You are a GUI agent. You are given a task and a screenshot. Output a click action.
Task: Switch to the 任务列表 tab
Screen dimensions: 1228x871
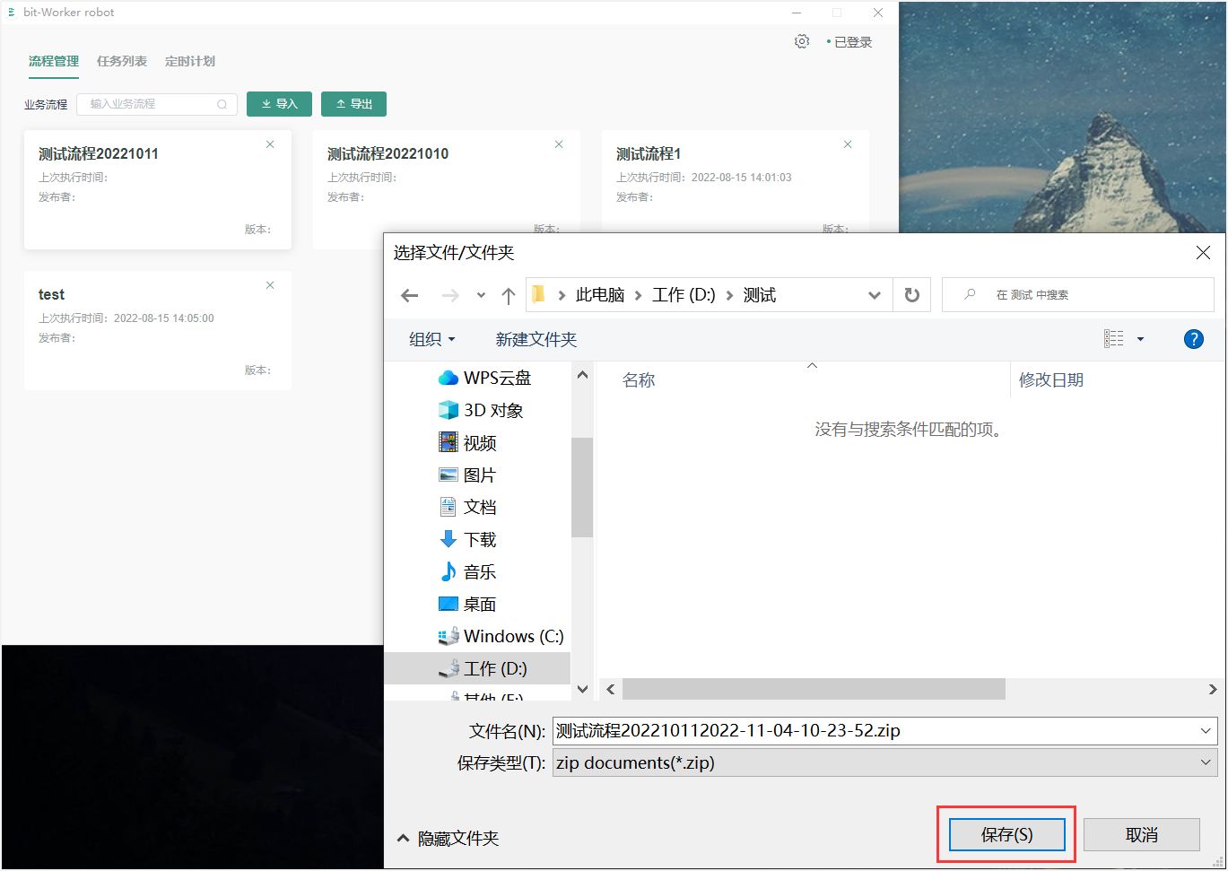[x=122, y=61]
